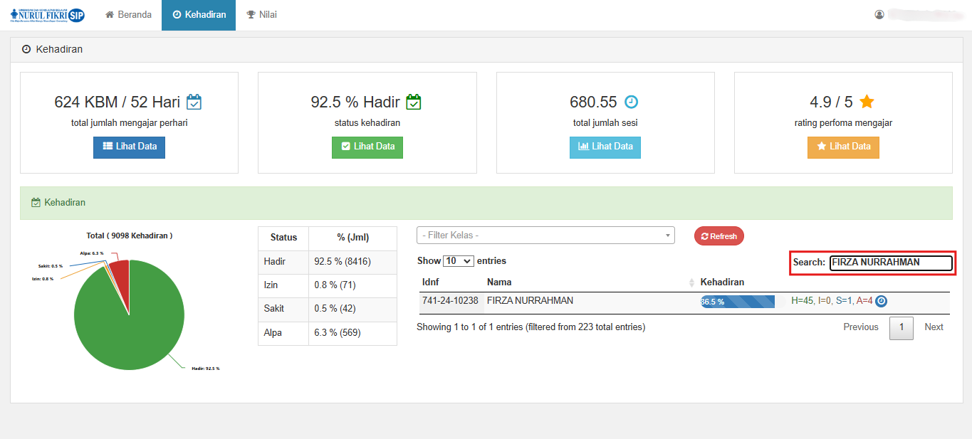Click the clock icon next to 680.55
The width and height of the screenshot is (972, 439).
[631, 102]
